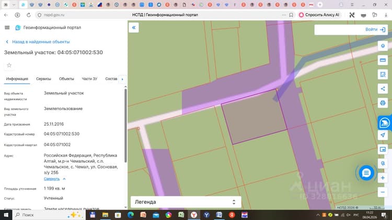Viewport: 392px width, 220px height.
Task: Open the Windows Start menu
Action: (6, 215)
